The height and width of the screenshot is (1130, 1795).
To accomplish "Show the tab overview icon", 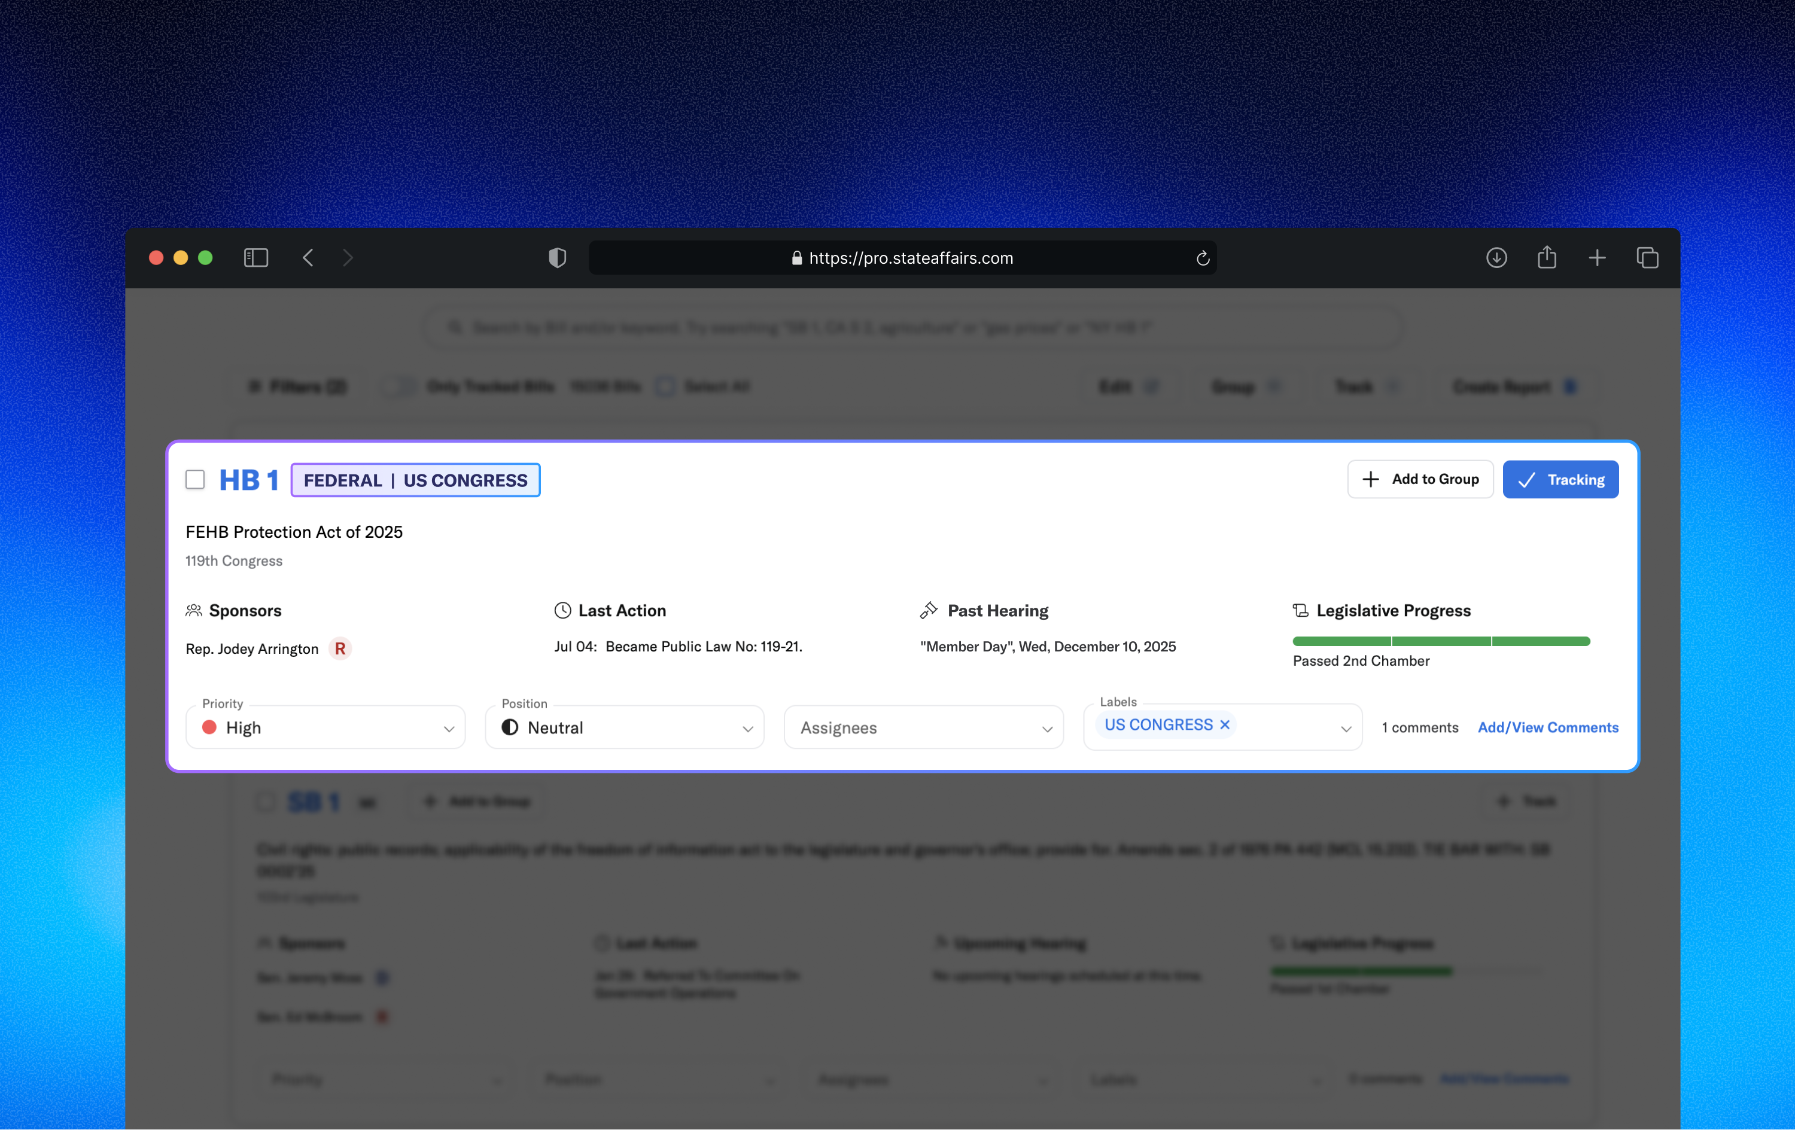I will 1647,258.
